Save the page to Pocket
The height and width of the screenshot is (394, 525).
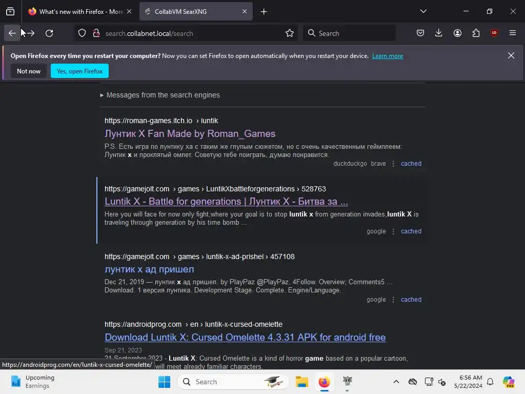click(x=420, y=33)
